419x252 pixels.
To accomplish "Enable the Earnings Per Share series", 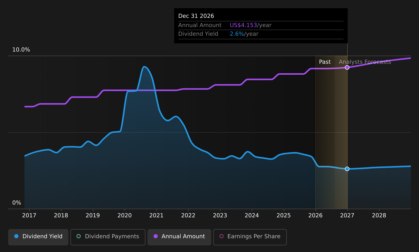I will point(250,237).
